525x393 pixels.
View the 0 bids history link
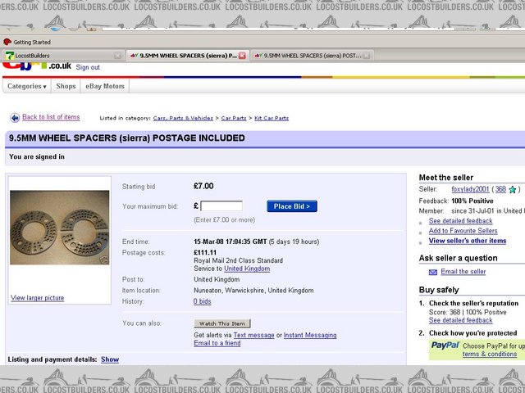pyautogui.click(x=203, y=301)
